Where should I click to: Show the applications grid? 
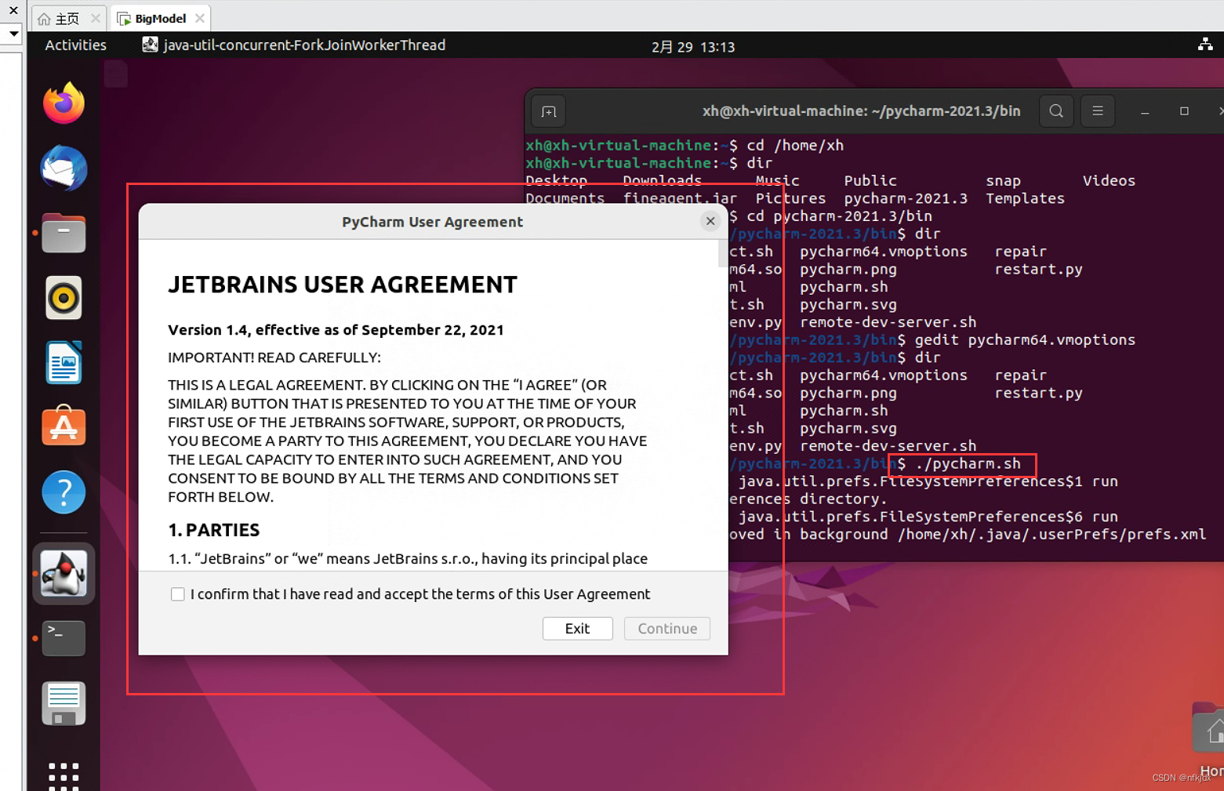pyautogui.click(x=64, y=776)
